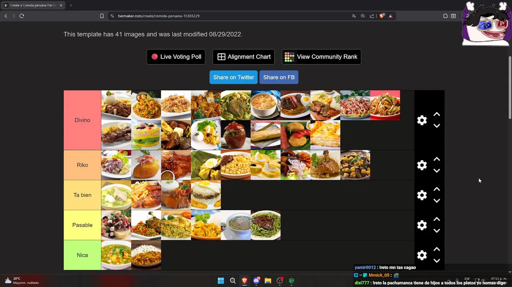Open the weather widget showing 20°C

click(22, 281)
